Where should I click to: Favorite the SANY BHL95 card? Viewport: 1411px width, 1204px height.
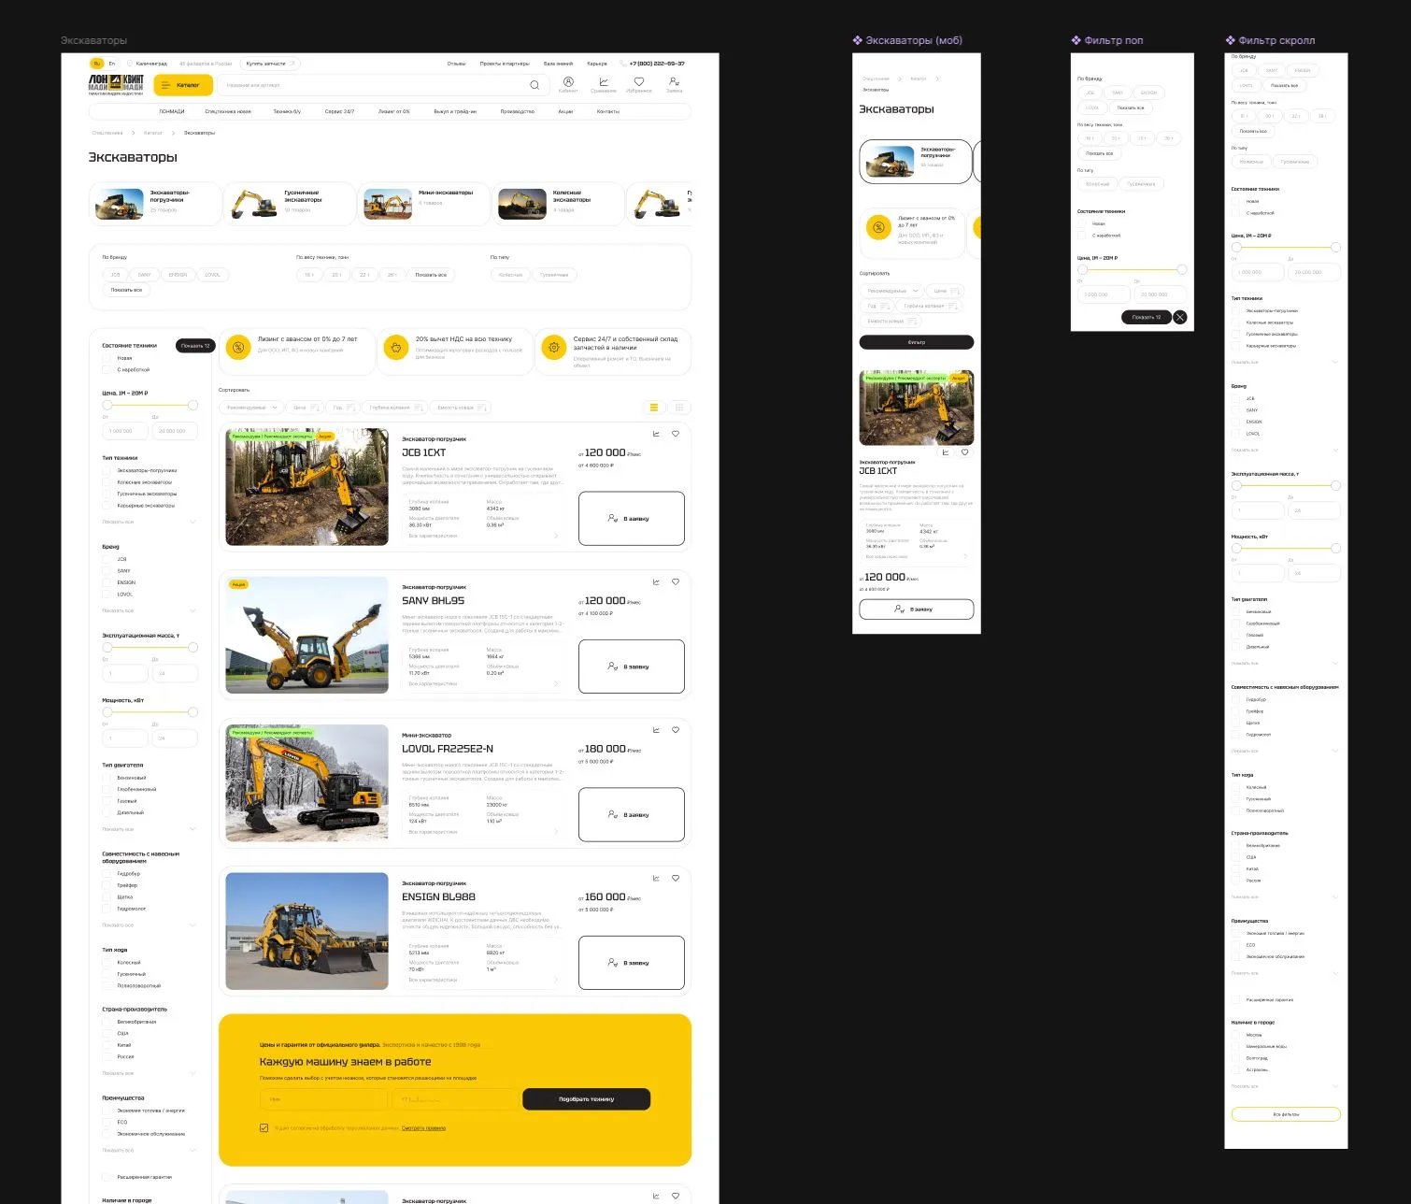tap(676, 582)
